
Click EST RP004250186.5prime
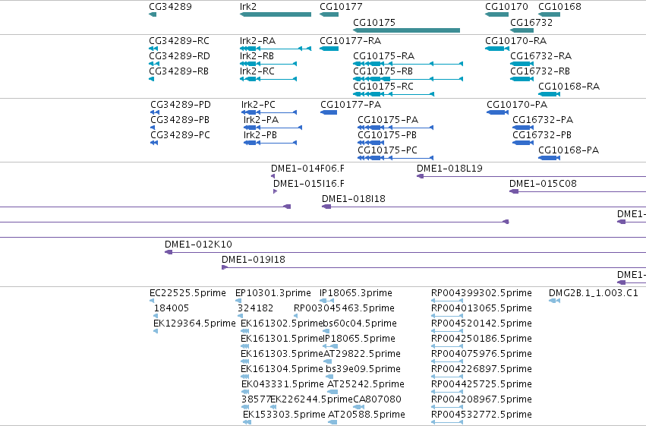pyautogui.click(x=481, y=339)
